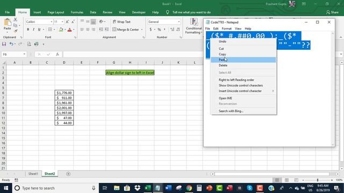Screen dimensions: 344x193
Task: Click the Insert Function fx icon
Action: click(x=58, y=54)
